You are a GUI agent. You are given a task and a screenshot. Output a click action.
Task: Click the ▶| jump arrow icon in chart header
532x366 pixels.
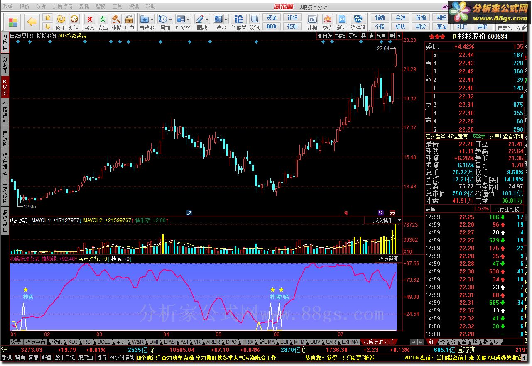point(392,36)
